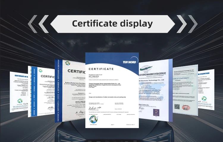Click the TÜV NORD logo on center certificate
The width and height of the screenshot is (223, 142).
pos(129,62)
